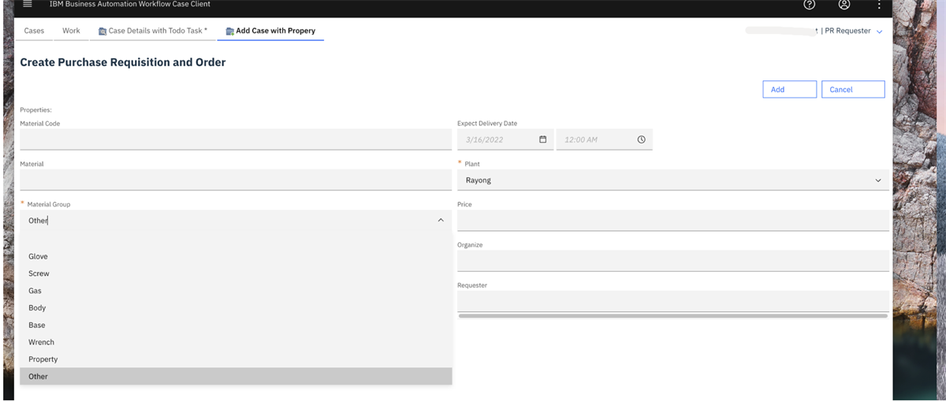Click the help question mark icon

pyautogui.click(x=809, y=5)
